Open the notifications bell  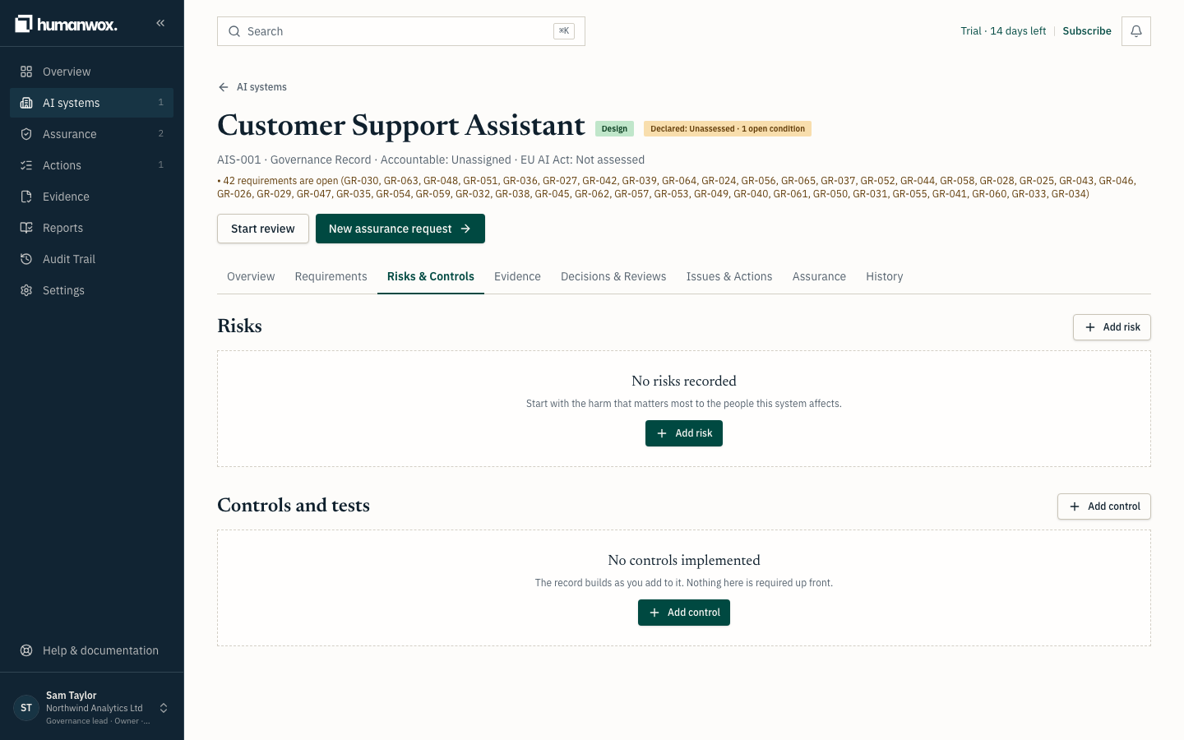[x=1136, y=31]
